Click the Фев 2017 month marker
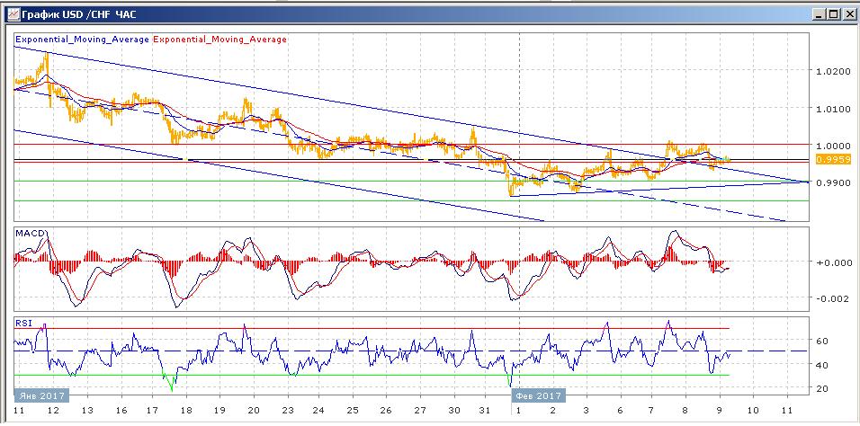860x426 pixels. point(538,395)
